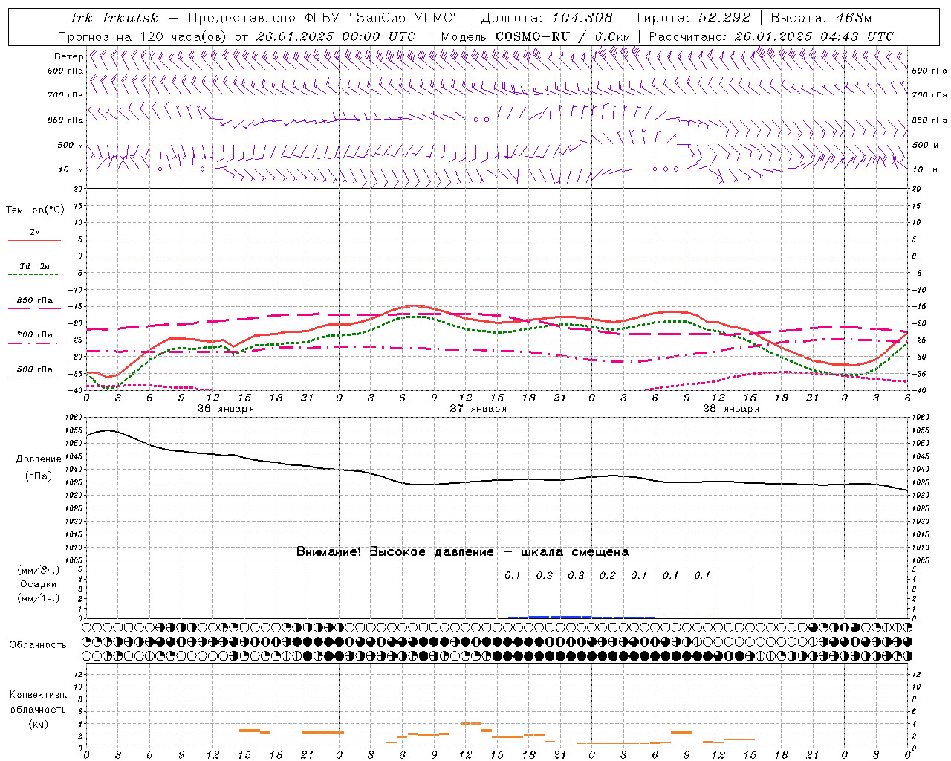951x761 pixels.
Task: Select the Тем-ра(°C) axis title
Action: pos(35,210)
